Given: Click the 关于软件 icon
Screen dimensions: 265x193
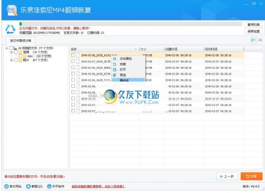Looking at the screenshot, I should (50, 186).
